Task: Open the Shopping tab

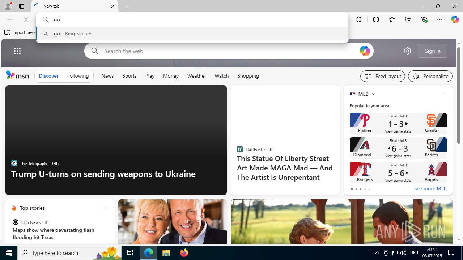Action: coord(248,76)
